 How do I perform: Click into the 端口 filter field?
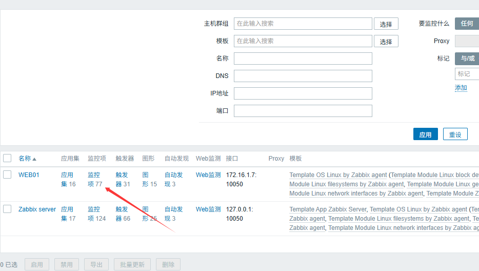(303, 111)
